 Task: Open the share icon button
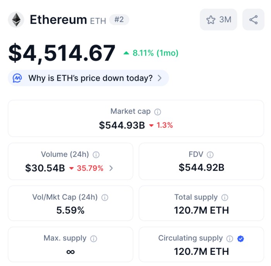click(253, 20)
